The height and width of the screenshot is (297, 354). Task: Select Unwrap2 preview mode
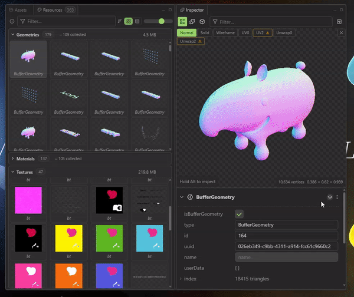point(191,41)
